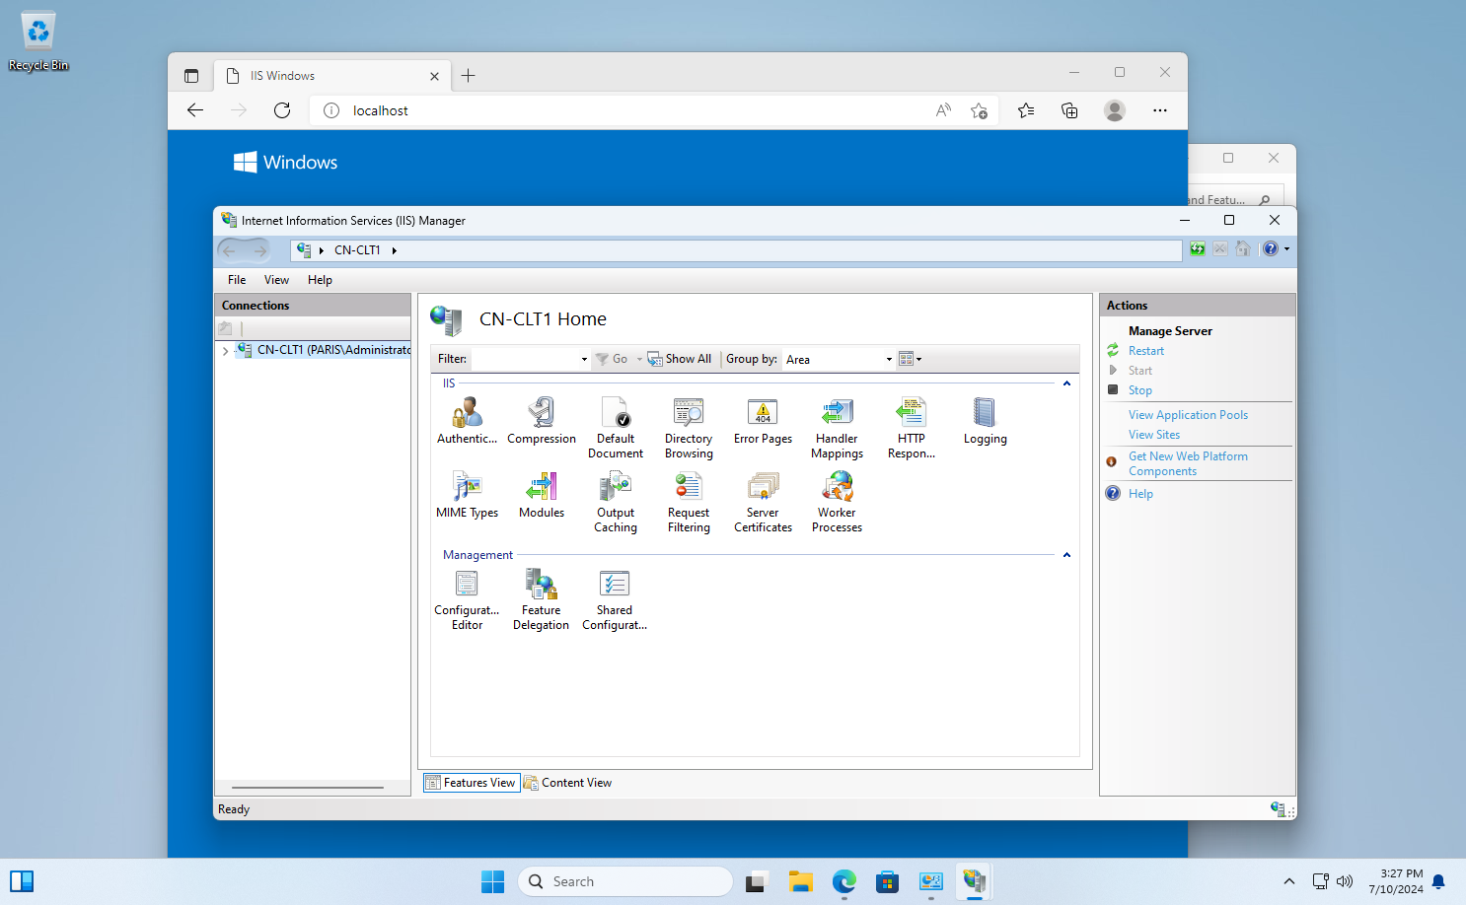Viewport: 1466px width, 905px height.
Task: Open the View menu
Action: 276,280
